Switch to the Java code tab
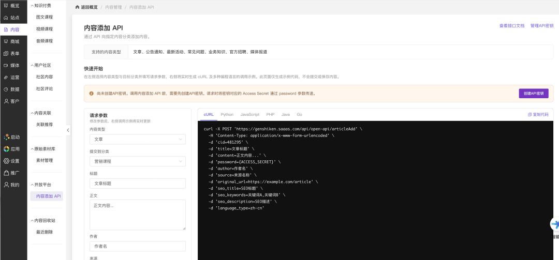Image resolution: width=559 pixels, height=260 pixels. (286, 115)
